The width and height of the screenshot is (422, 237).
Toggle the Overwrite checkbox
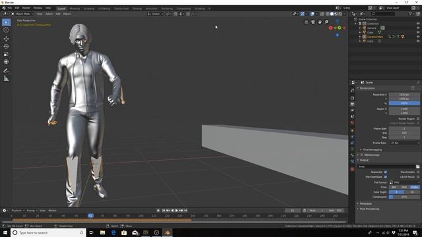coord(385,172)
